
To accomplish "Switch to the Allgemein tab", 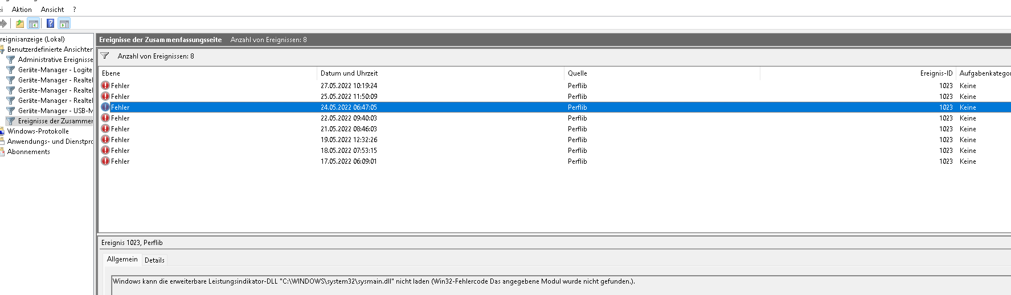I will coord(122,259).
